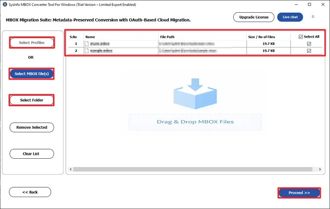Open the hamburger menu icon near Live chat
This screenshot has height=209, width=330.
point(313,17)
